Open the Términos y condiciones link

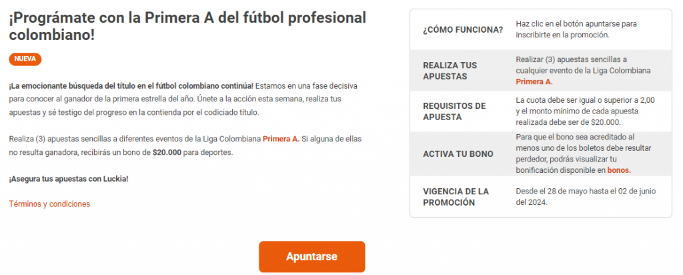(49, 204)
